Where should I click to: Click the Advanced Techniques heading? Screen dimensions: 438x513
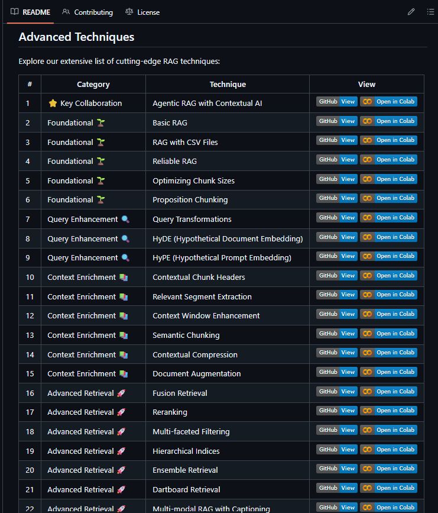click(x=76, y=37)
